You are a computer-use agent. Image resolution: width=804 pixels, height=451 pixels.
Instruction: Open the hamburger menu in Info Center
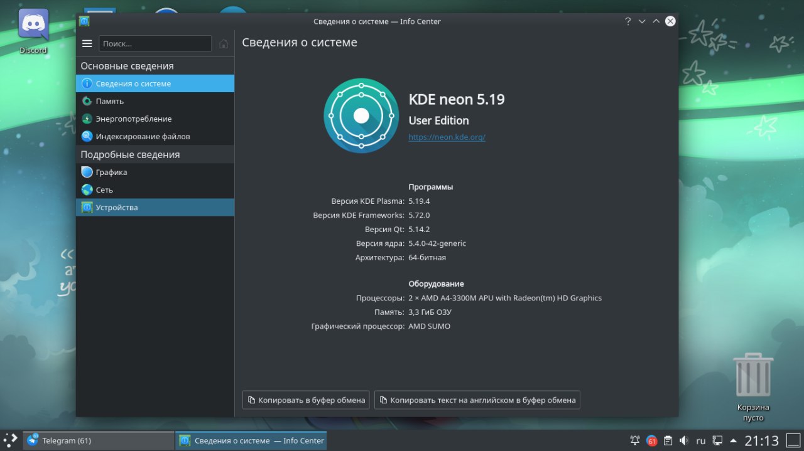pyautogui.click(x=87, y=43)
